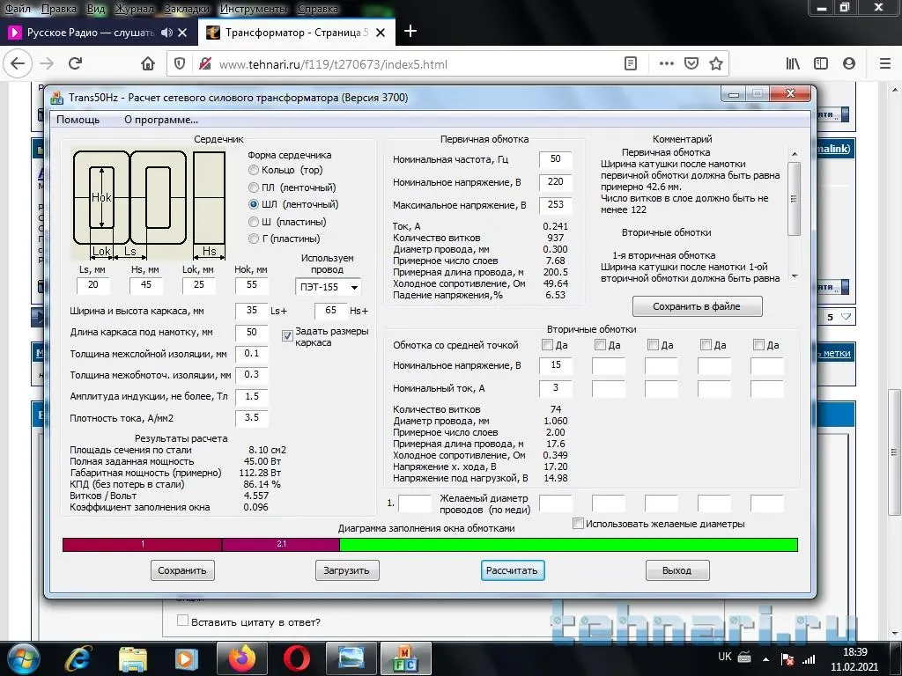Launch Opera from the taskbar
Viewport: 902px width, 676px height.
pos(296,658)
